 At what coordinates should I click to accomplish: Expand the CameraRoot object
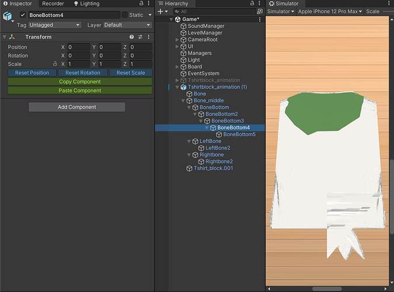pyautogui.click(x=177, y=40)
